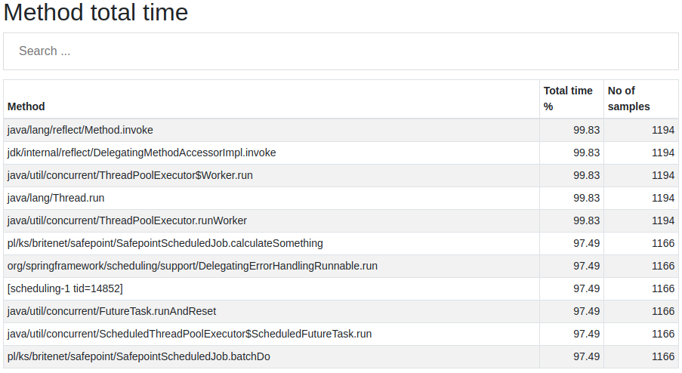Select the ThreadPoolExecutor$Worker.run row
The image size is (682, 373).
tap(341, 175)
